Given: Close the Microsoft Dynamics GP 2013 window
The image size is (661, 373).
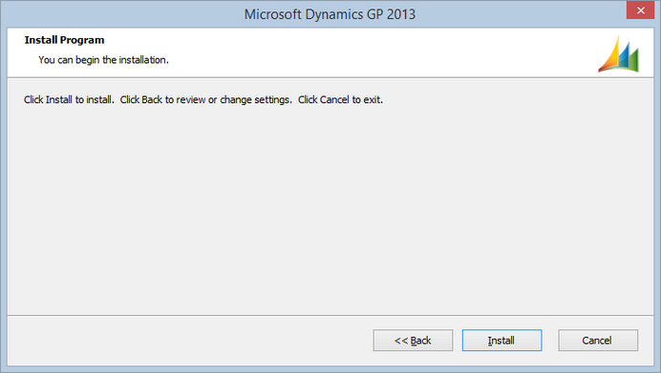Looking at the screenshot, I should pyautogui.click(x=640, y=10).
